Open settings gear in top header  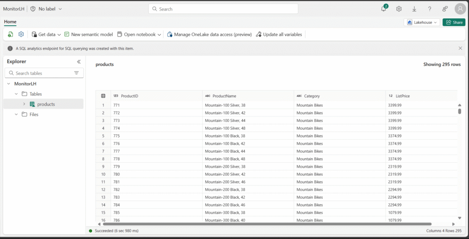click(399, 9)
